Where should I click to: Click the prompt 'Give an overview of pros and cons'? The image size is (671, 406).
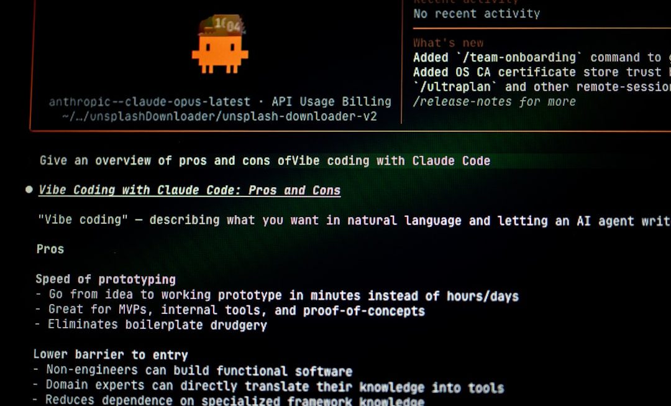[x=265, y=161]
